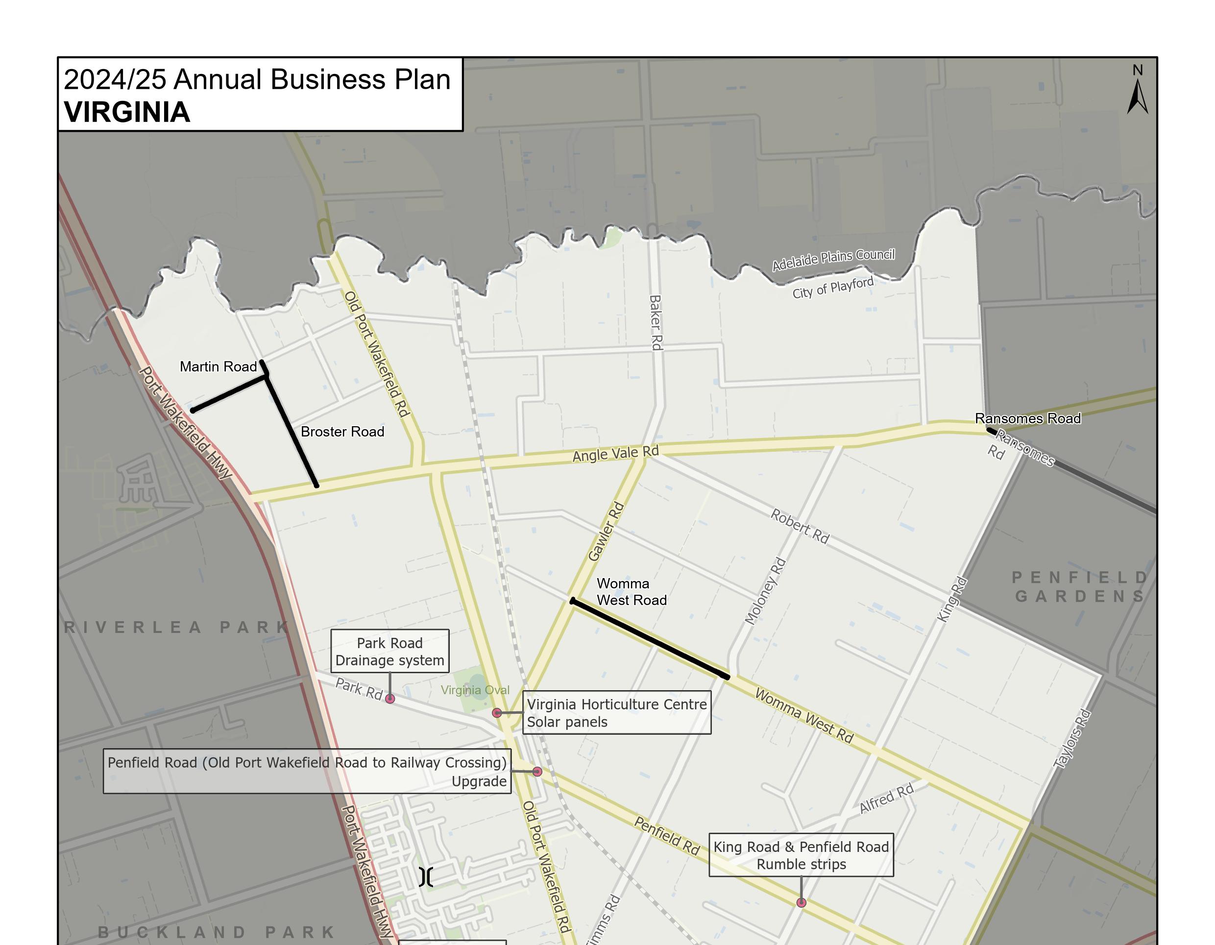Click the Virginia Horticulture Centre marker dot
Screen dimensions: 1215x945
[x=497, y=713]
